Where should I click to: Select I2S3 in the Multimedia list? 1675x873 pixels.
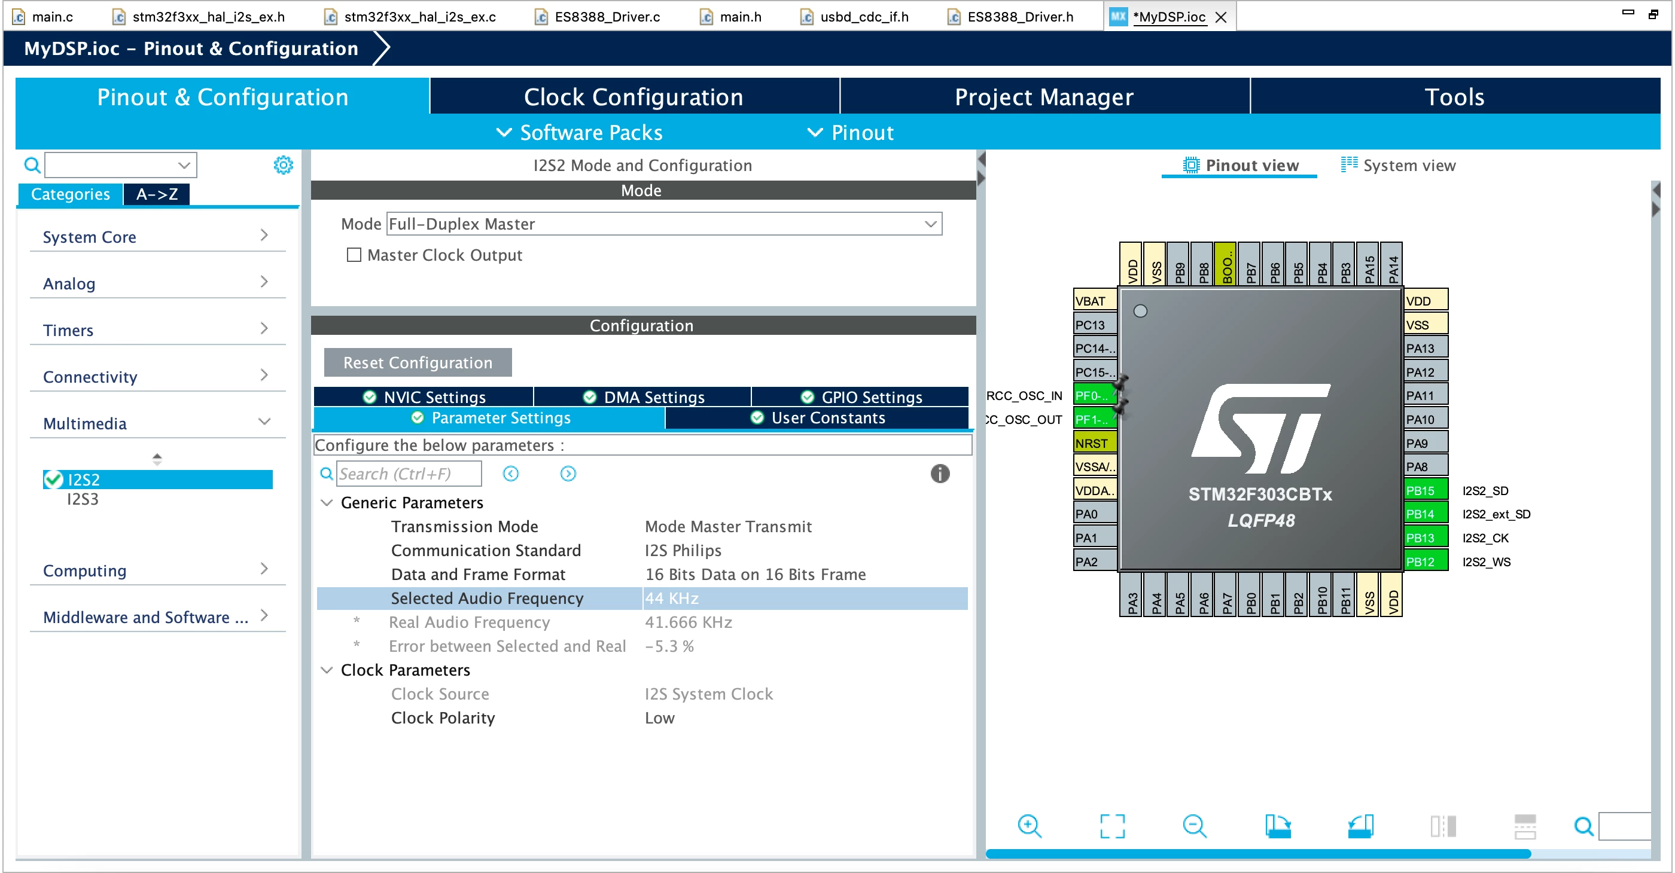tap(83, 499)
